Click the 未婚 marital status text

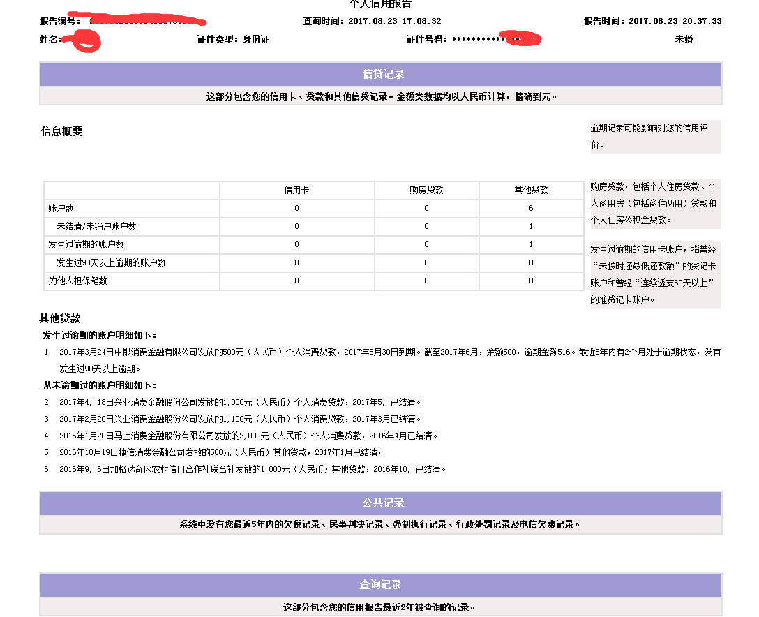coord(684,39)
